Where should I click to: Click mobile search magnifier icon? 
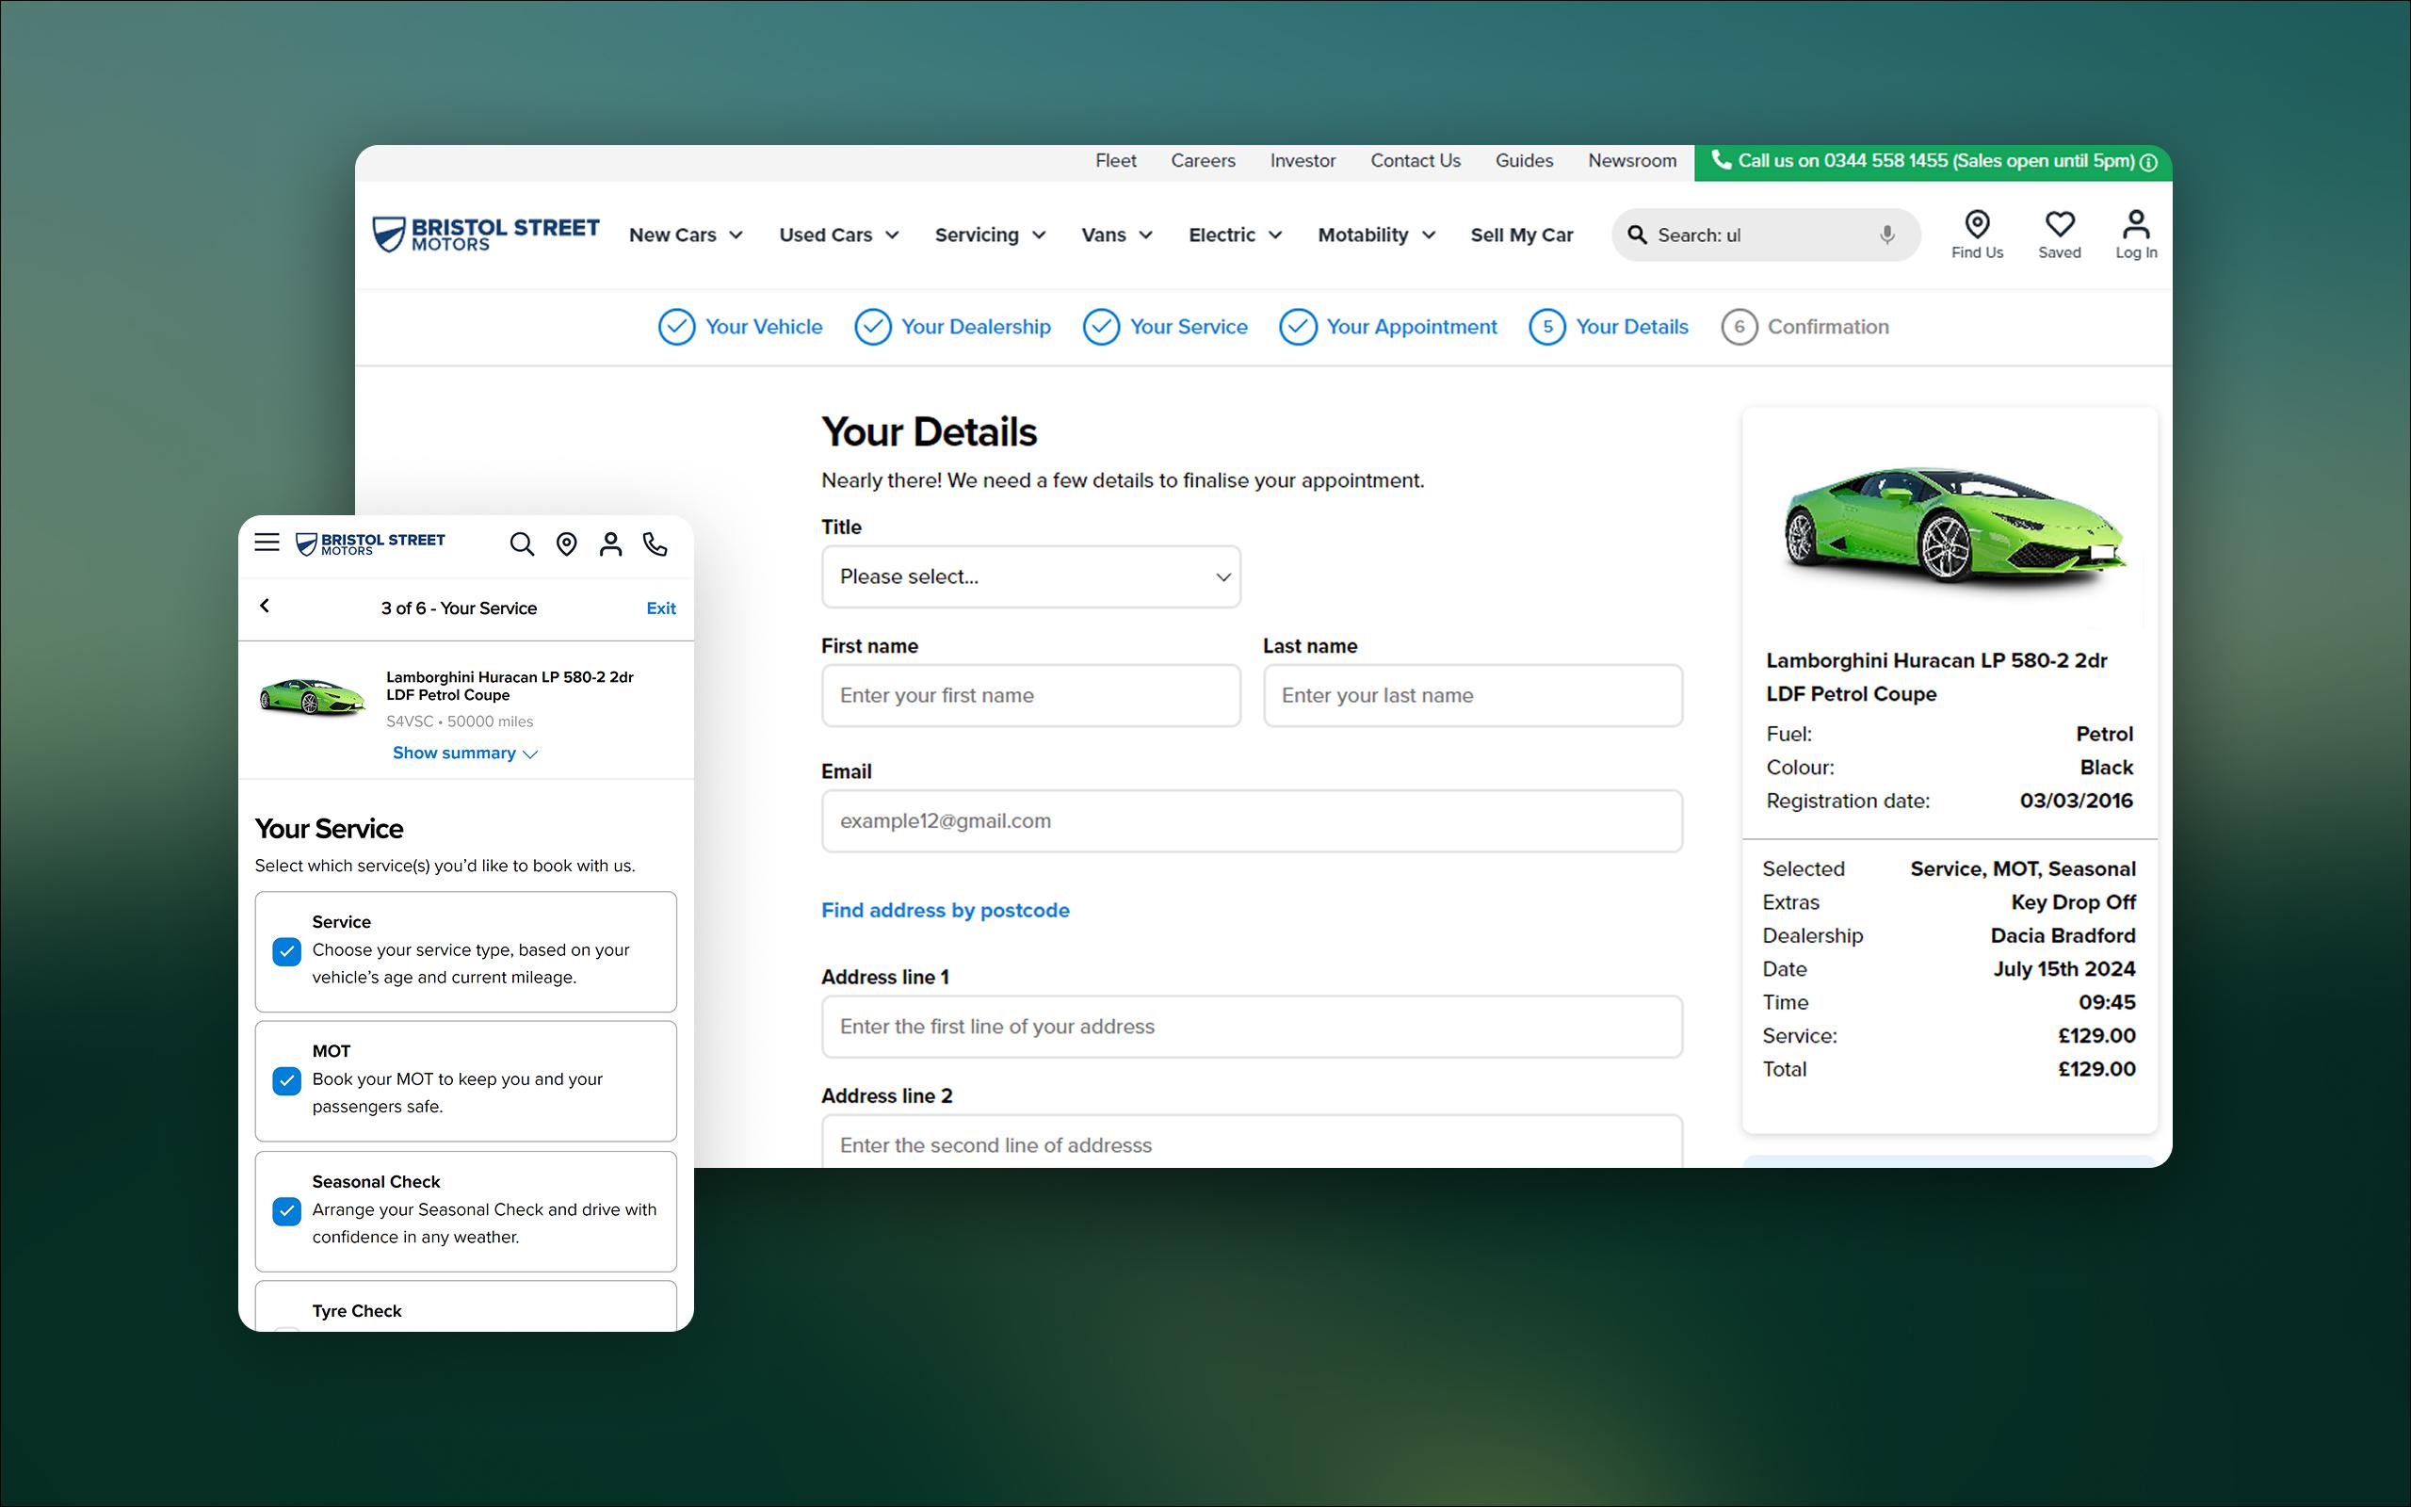tap(522, 544)
